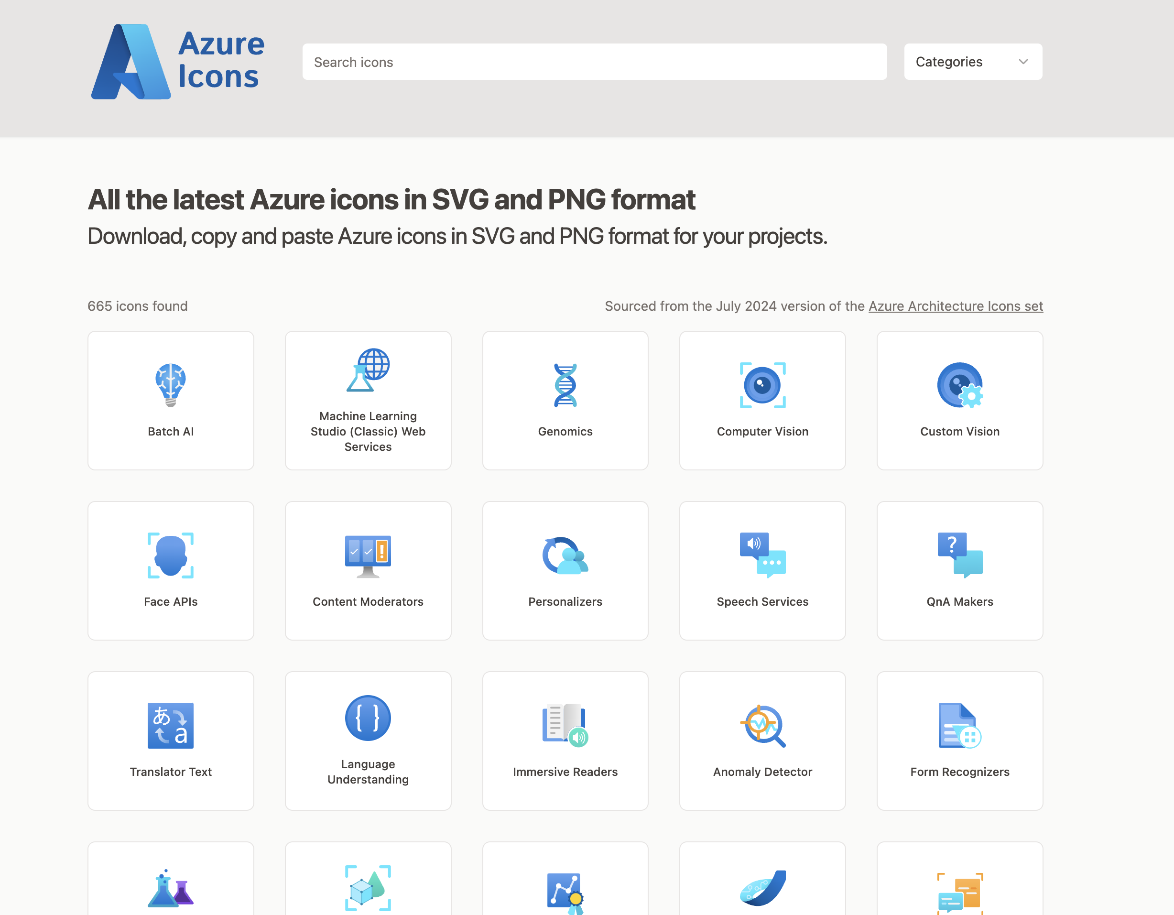Select the Translator Text icon

[171, 725]
